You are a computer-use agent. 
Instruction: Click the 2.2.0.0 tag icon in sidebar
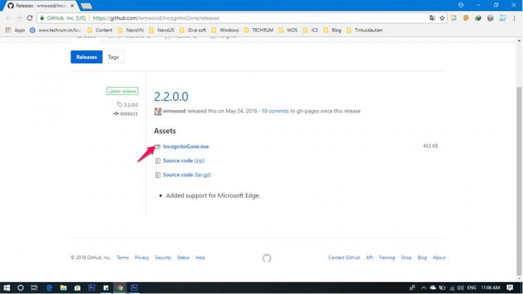point(120,105)
